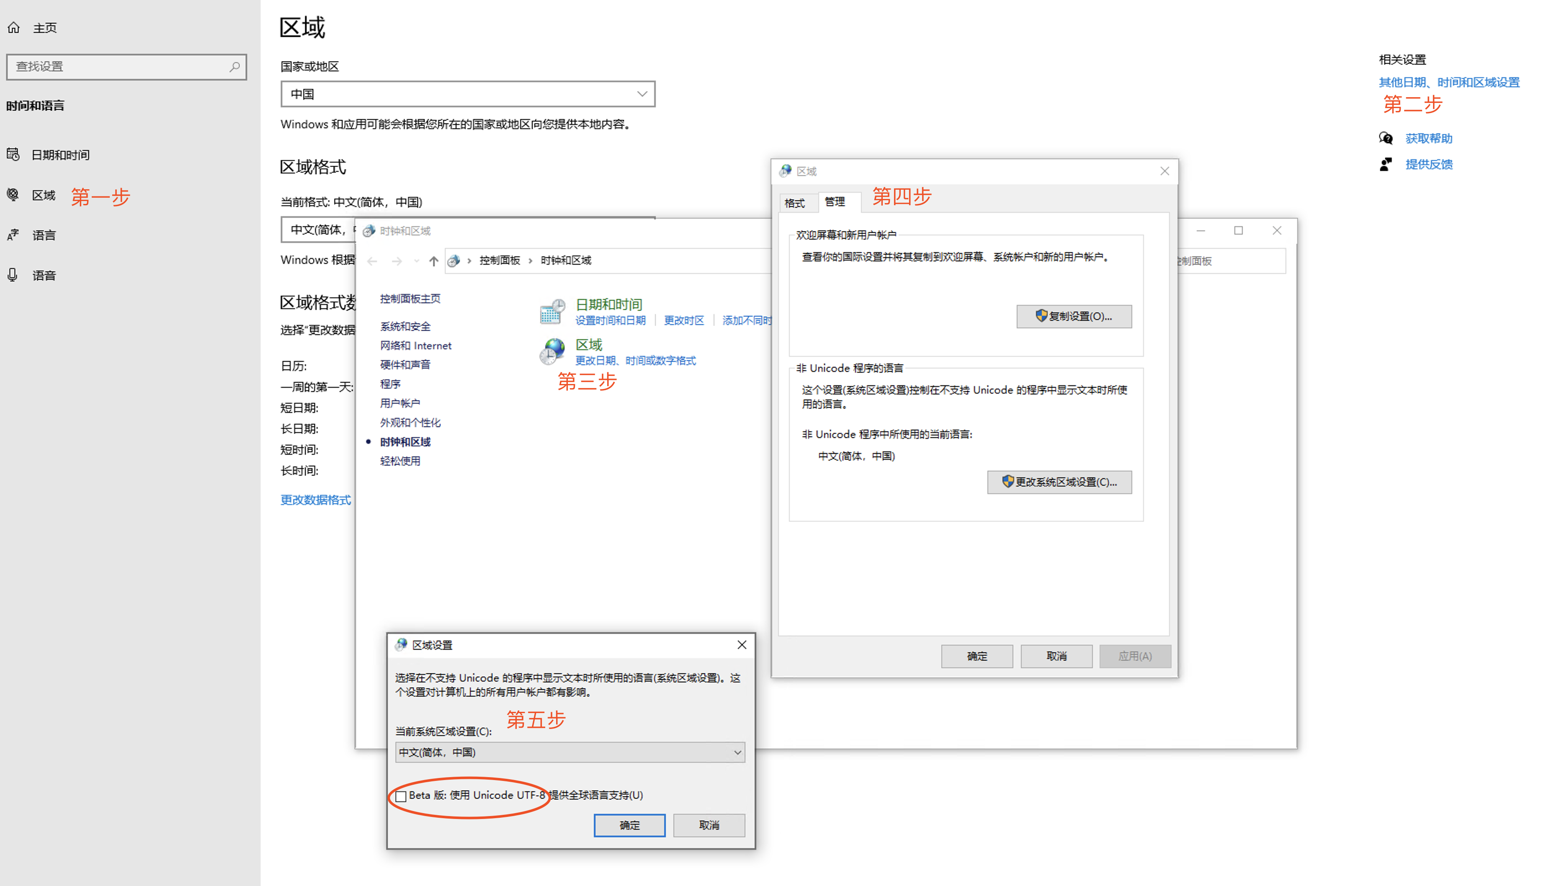The width and height of the screenshot is (1567, 886).
Task: Click the Language icon in the sidebar
Action: pyautogui.click(x=13, y=235)
